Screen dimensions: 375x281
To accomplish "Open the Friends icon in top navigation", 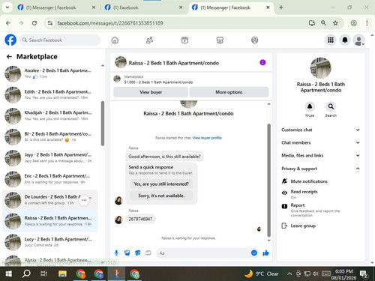I will tap(149, 40).
